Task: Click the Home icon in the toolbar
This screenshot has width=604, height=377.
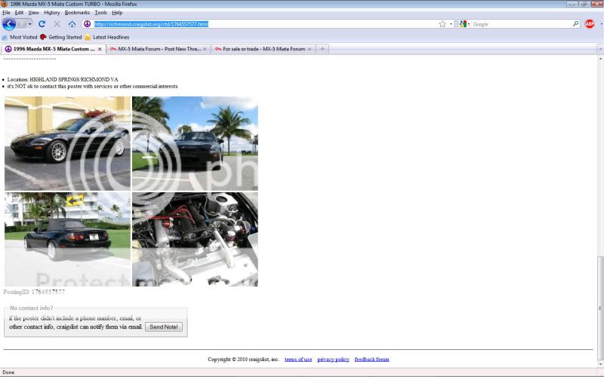Action: [72, 24]
